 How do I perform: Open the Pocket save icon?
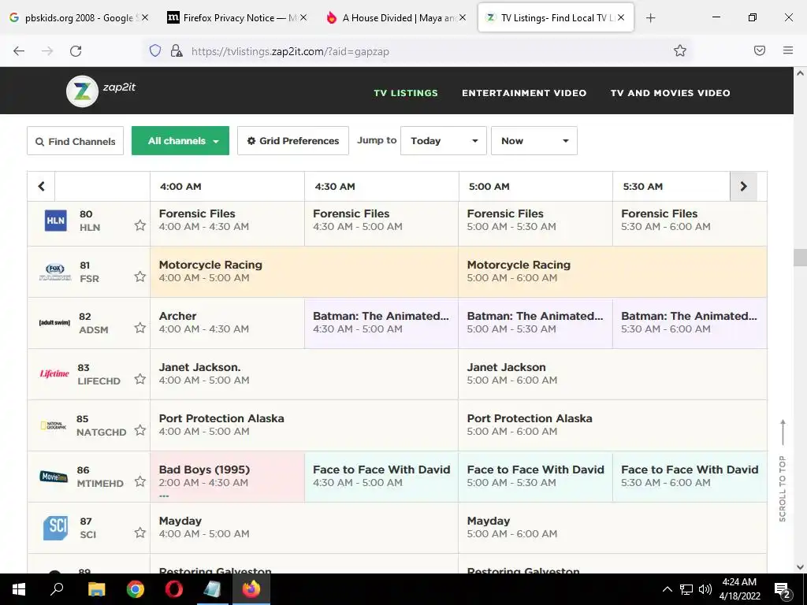tap(760, 50)
